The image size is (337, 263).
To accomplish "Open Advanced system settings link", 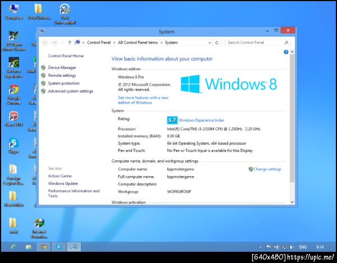I will tap(71, 91).
